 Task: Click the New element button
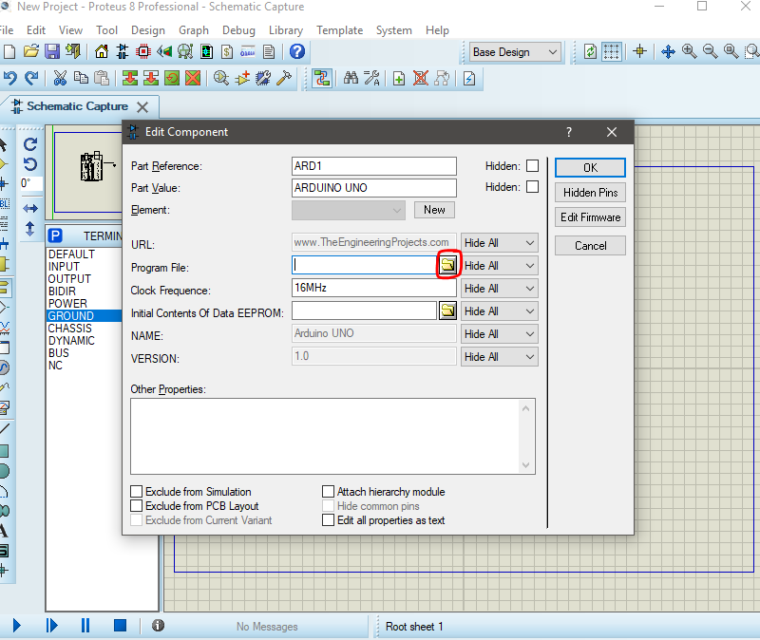click(434, 210)
